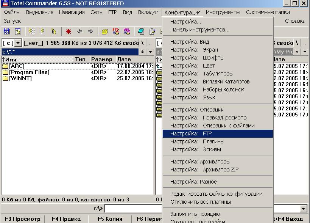This screenshot has width=310, height=223.
Task: Click the right arrow Forward toolbar icon
Action: point(90,32)
